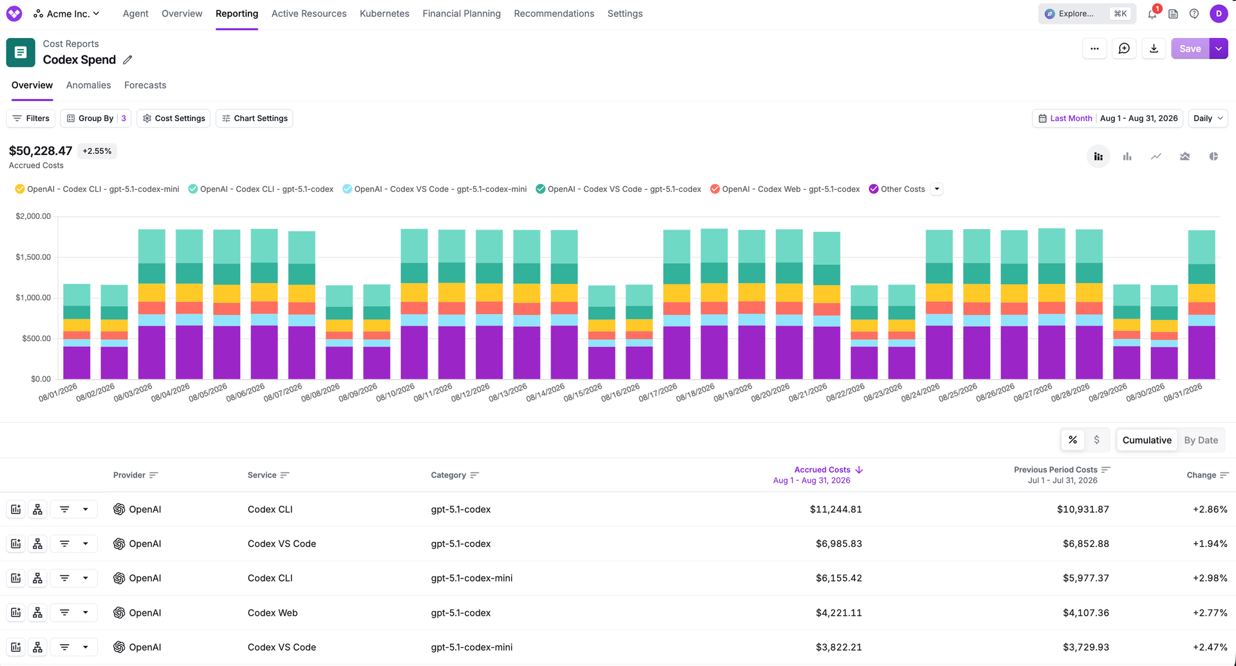
Task: Expand the Save button dropdown arrow
Action: point(1219,48)
